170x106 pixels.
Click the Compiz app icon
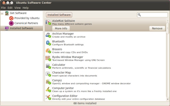click(x=48, y=81)
